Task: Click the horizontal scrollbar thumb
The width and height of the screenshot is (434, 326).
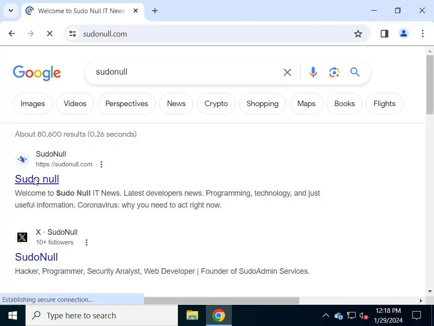Action: [x=221, y=301]
